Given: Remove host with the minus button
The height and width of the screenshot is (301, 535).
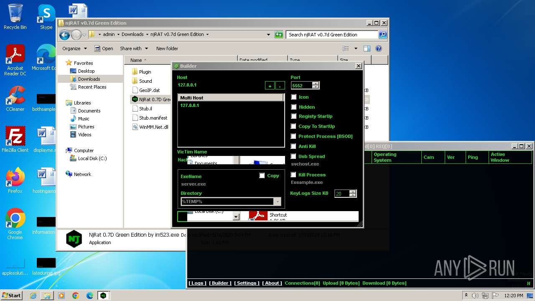Looking at the screenshot, I should [280, 86].
